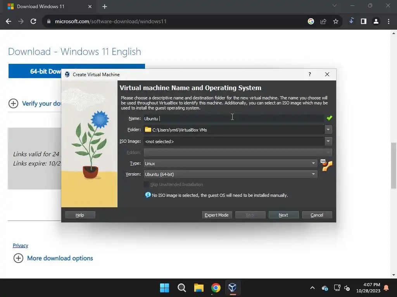Click the scrollbar down arrow
The width and height of the screenshot is (397, 297).
394,275
